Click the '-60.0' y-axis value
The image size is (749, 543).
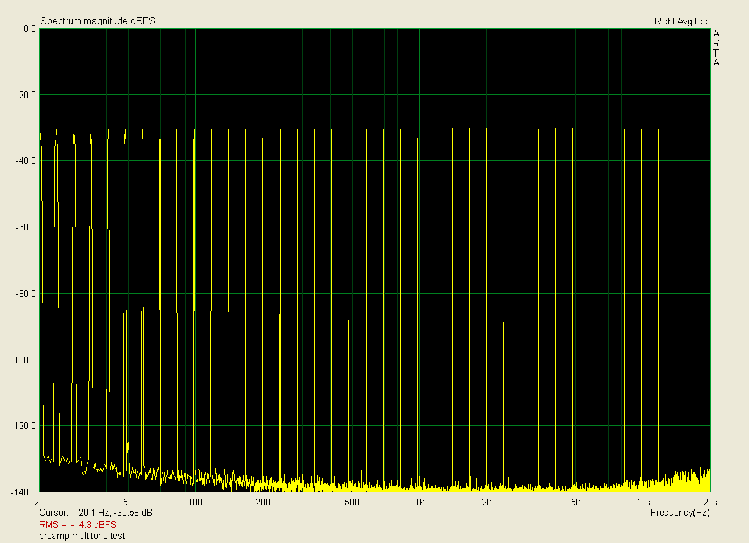point(26,227)
